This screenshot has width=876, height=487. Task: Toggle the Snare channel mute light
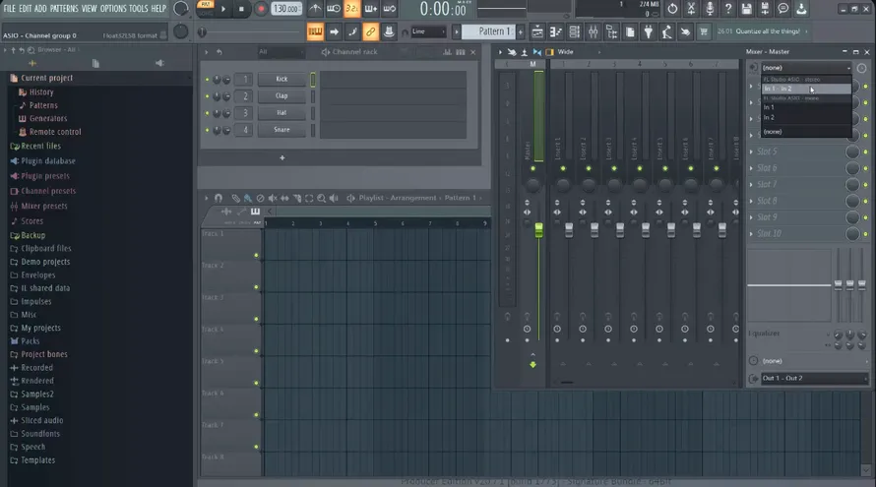click(x=208, y=130)
